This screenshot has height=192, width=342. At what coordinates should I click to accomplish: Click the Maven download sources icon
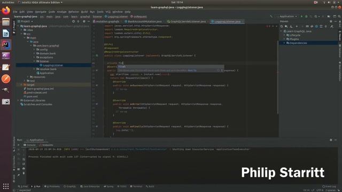pyautogui.click(x=291, y=26)
